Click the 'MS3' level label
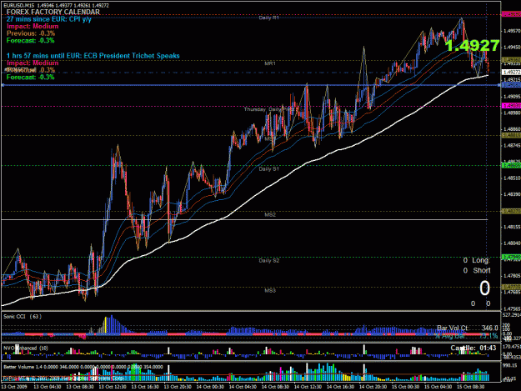 pos(270,291)
